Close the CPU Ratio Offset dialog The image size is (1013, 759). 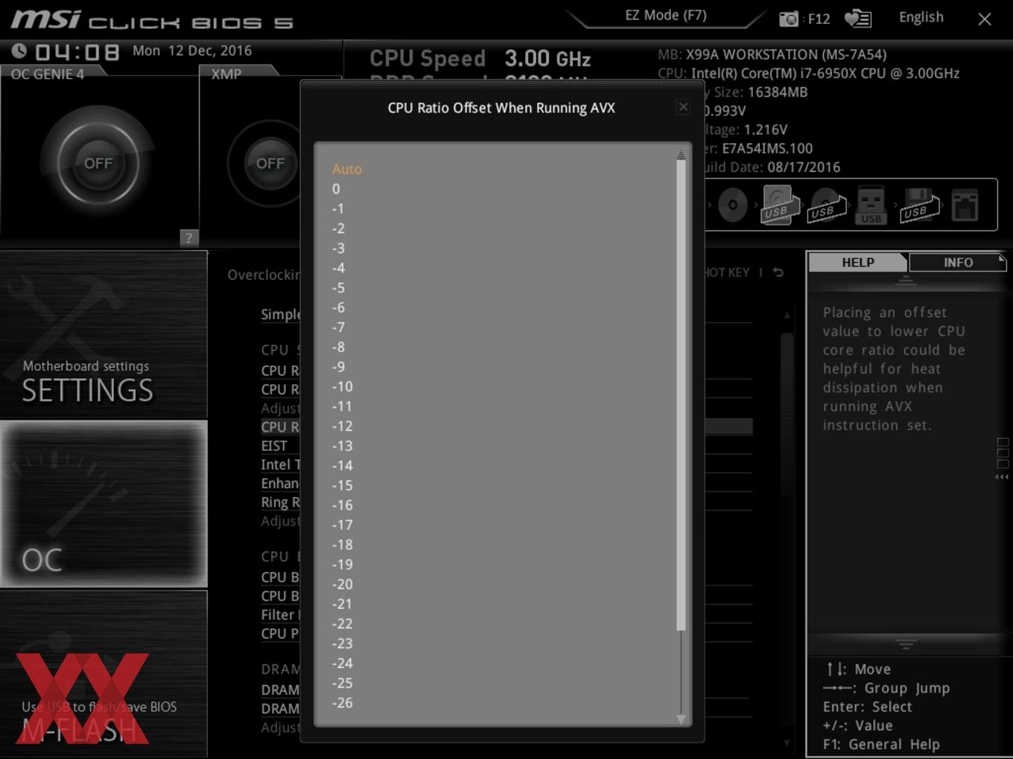pyautogui.click(x=683, y=107)
